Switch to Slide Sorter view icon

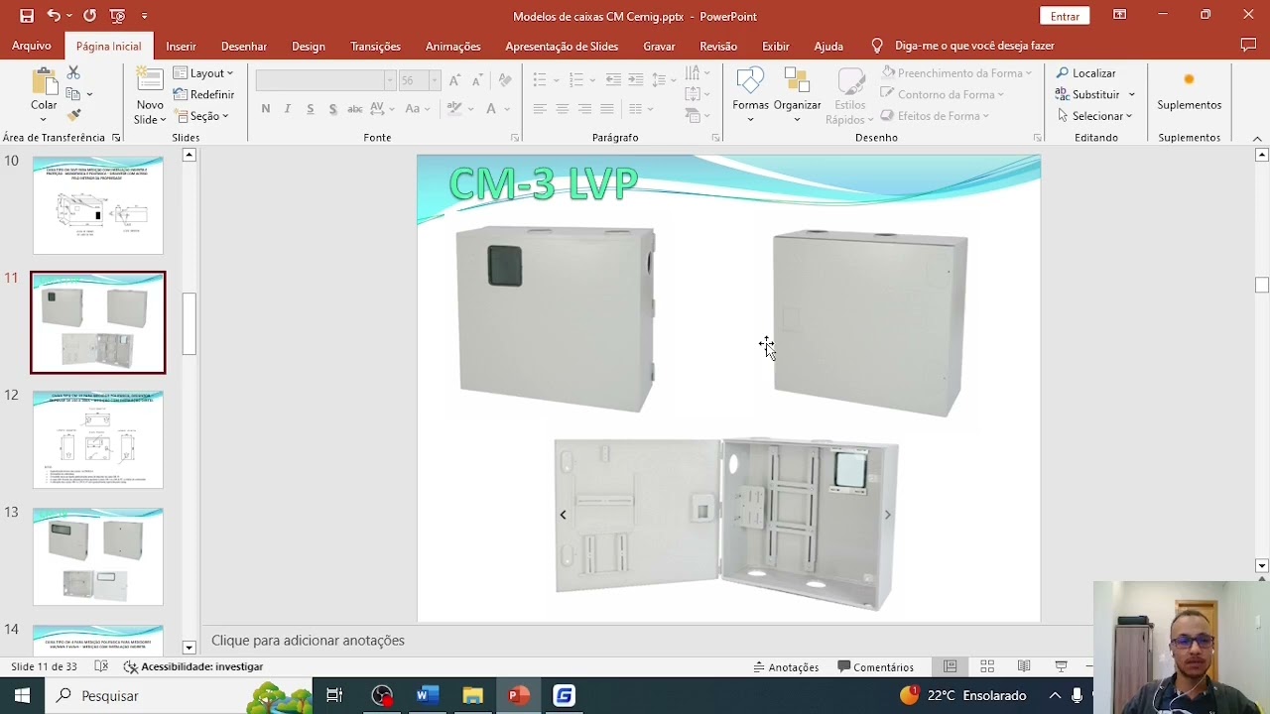point(987,667)
